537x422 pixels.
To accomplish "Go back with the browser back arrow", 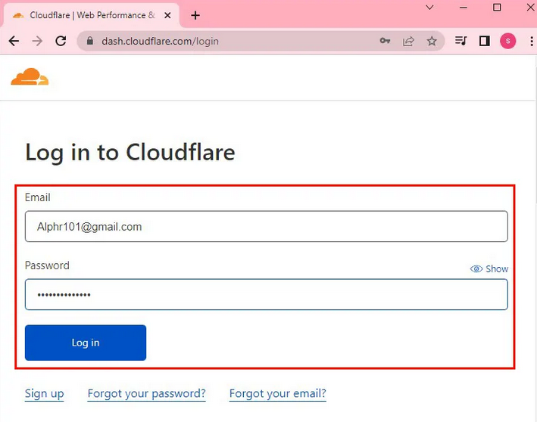I will pos(14,41).
